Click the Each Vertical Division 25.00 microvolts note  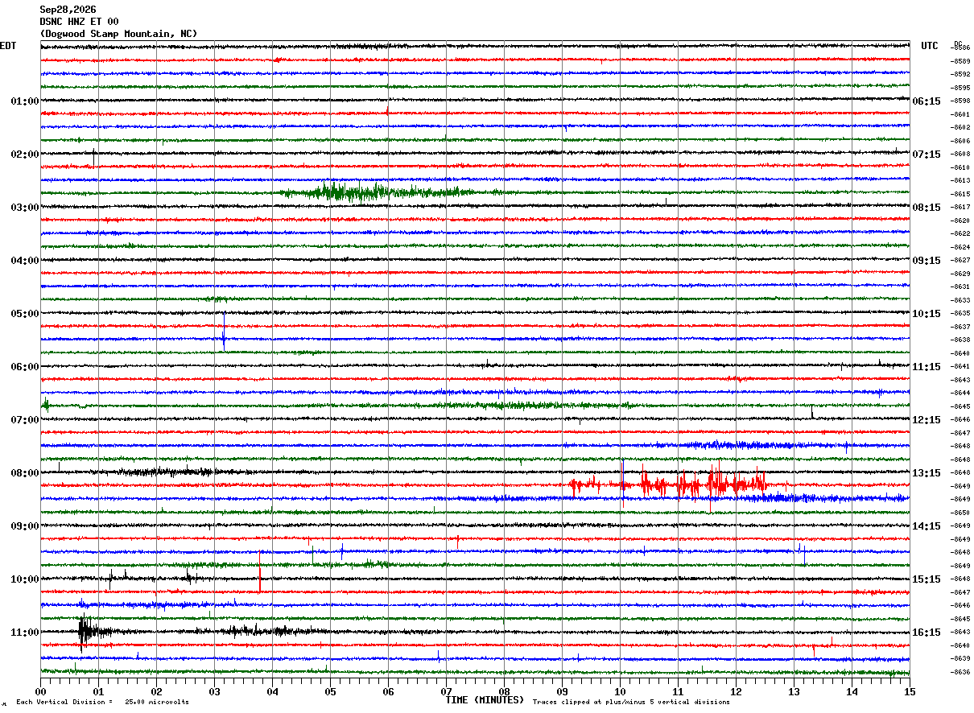(x=103, y=703)
